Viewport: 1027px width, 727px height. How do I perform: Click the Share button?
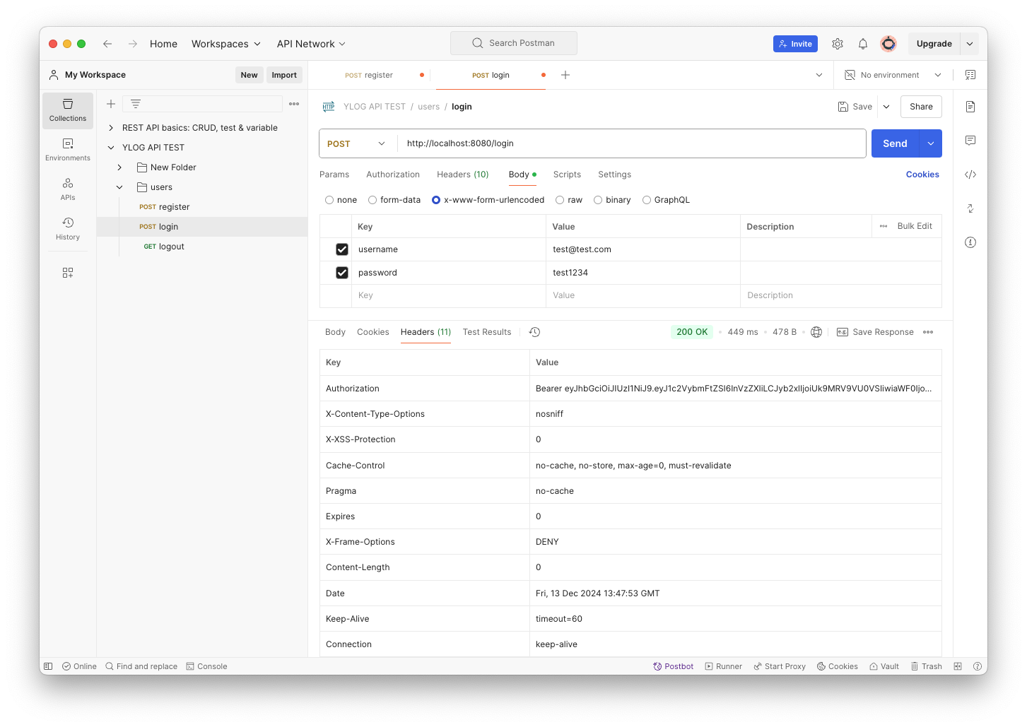tap(921, 107)
